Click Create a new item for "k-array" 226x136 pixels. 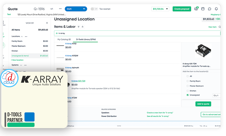(160, 113)
